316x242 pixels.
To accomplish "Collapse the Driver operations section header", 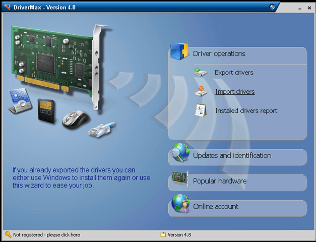I will coord(219,53).
